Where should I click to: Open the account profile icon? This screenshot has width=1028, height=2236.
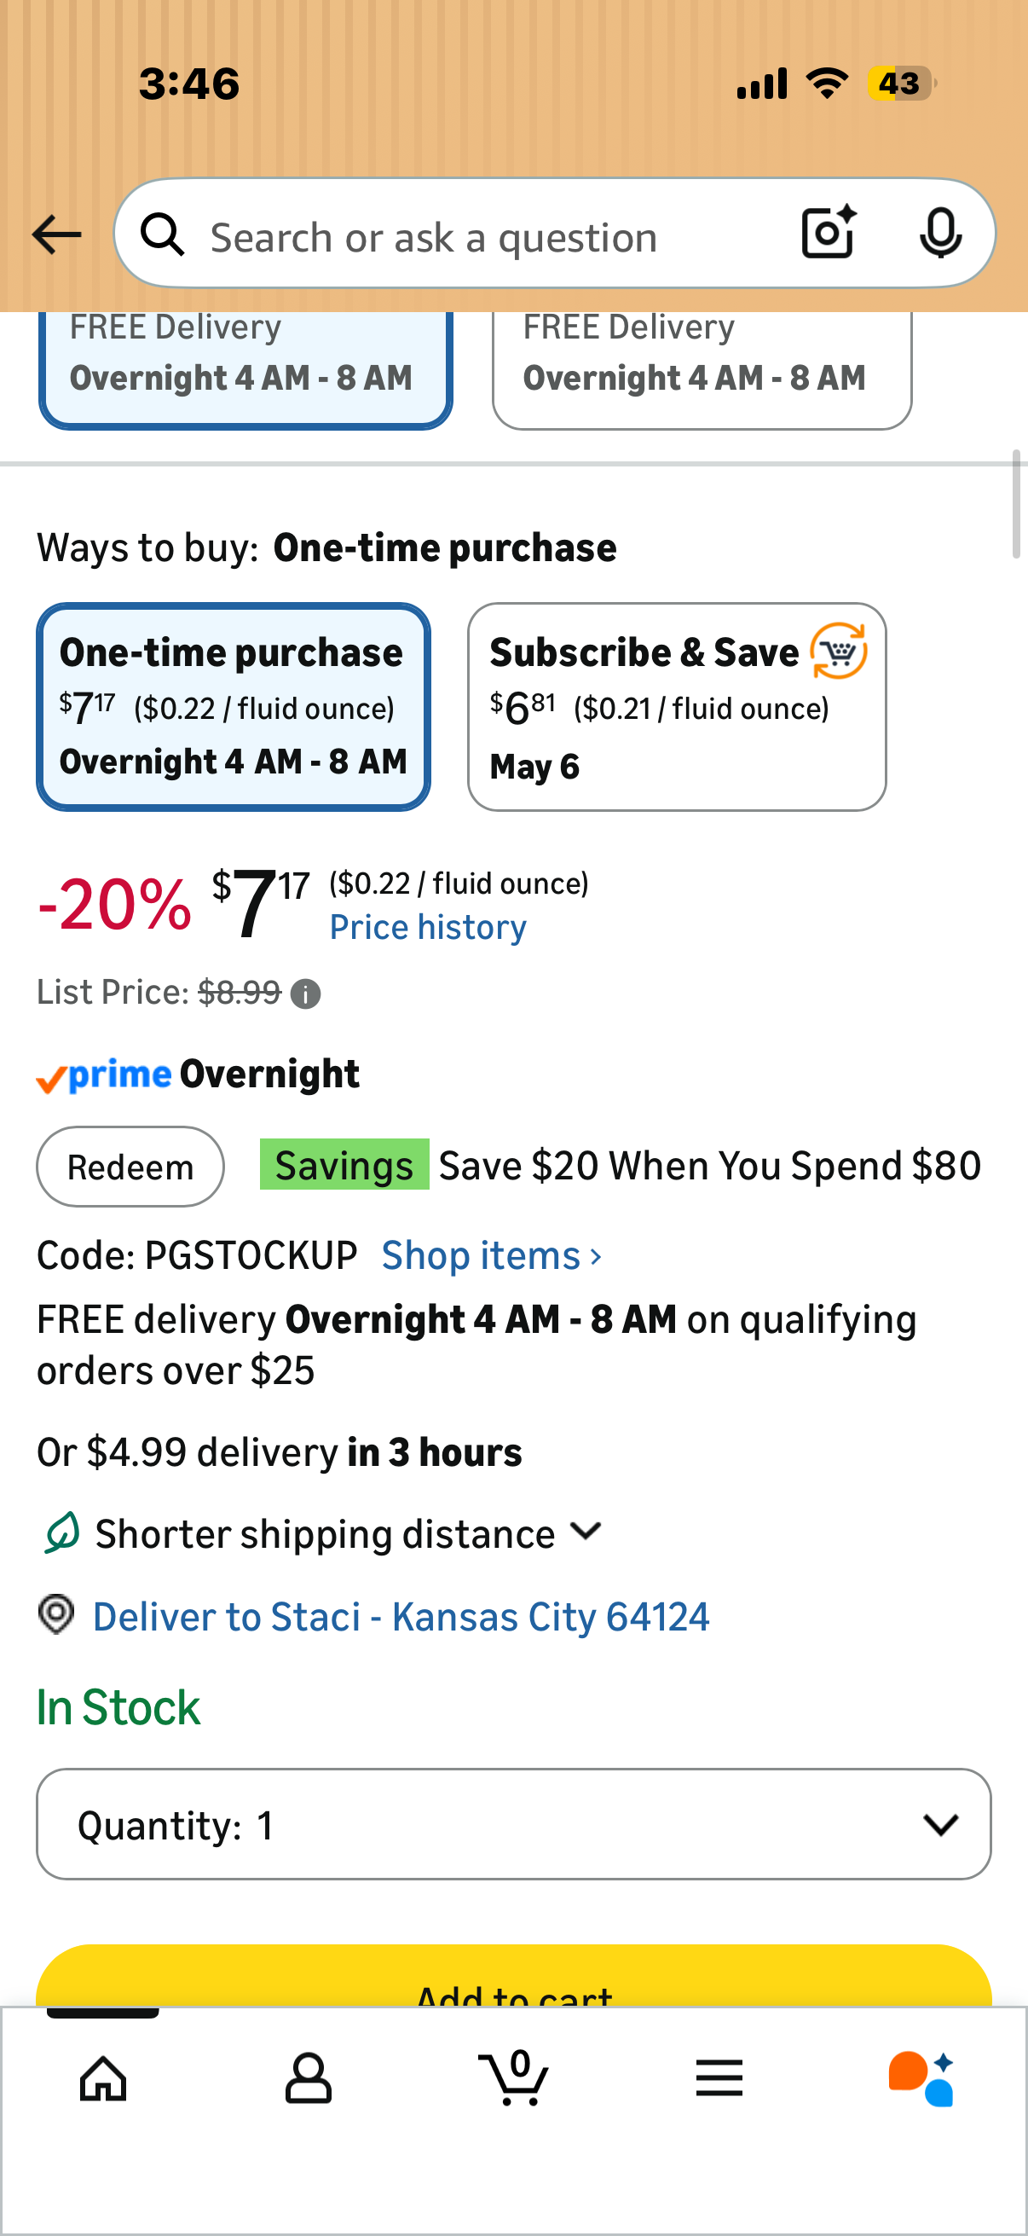point(308,2080)
